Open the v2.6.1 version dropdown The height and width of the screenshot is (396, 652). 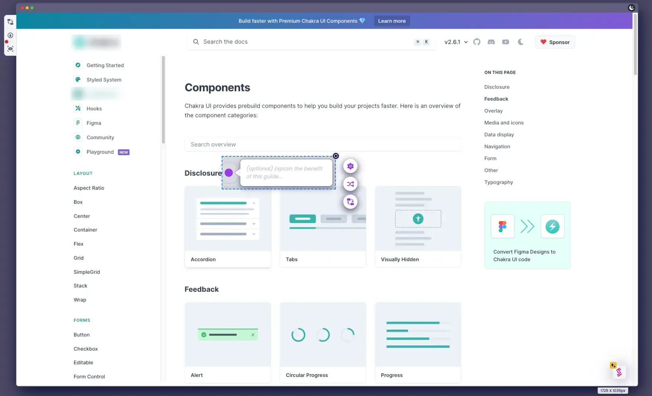tap(456, 42)
